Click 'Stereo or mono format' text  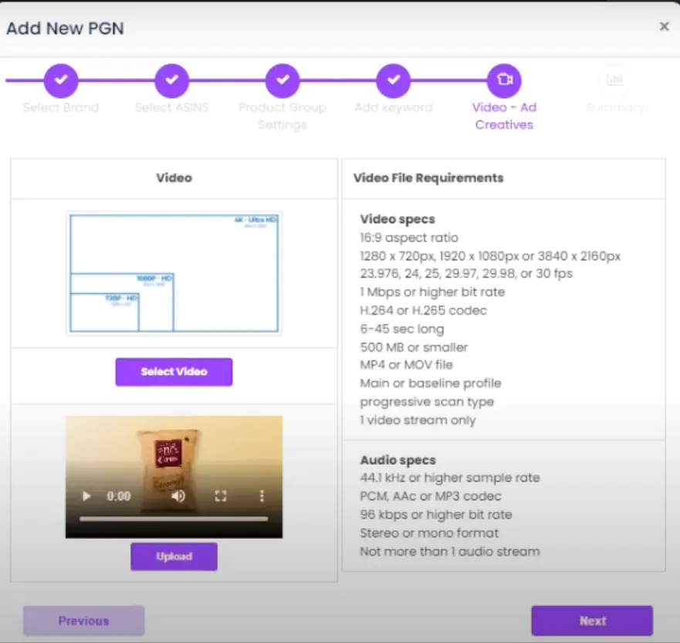coord(429,533)
